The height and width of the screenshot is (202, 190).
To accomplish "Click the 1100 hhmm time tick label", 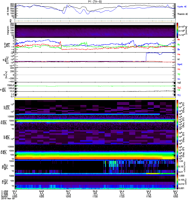I will click(95, 197).
